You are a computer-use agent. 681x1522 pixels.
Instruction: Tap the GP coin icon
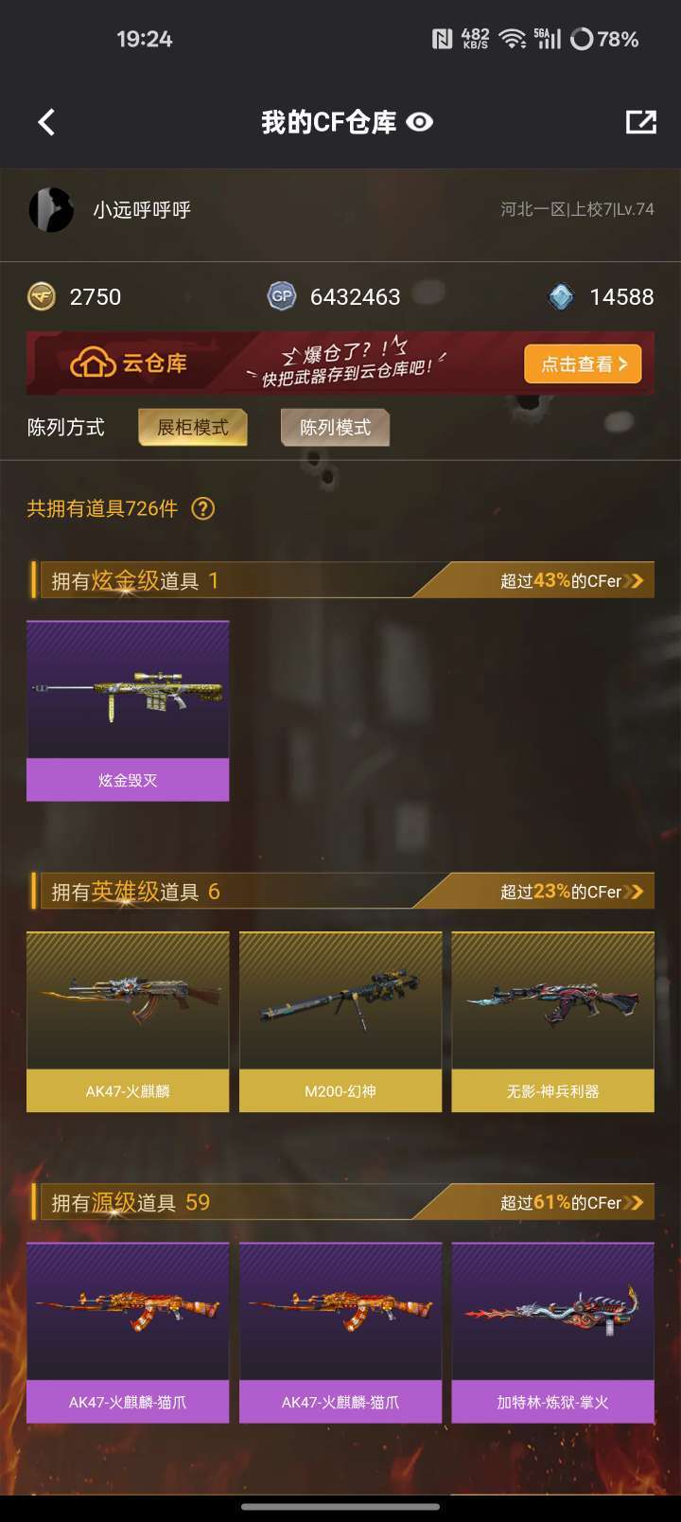point(282,296)
